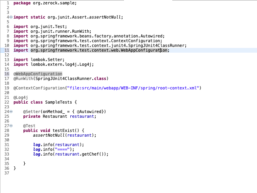
Task: Click the "====" string literal
Action: tap(62, 150)
